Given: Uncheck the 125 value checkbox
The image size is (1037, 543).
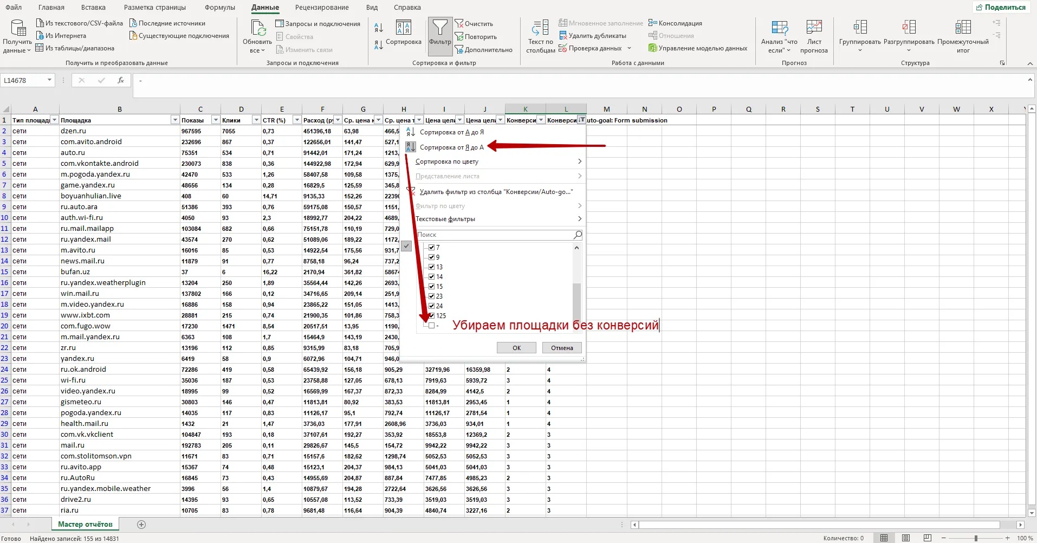Looking at the screenshot, I should tap(432, 316).
